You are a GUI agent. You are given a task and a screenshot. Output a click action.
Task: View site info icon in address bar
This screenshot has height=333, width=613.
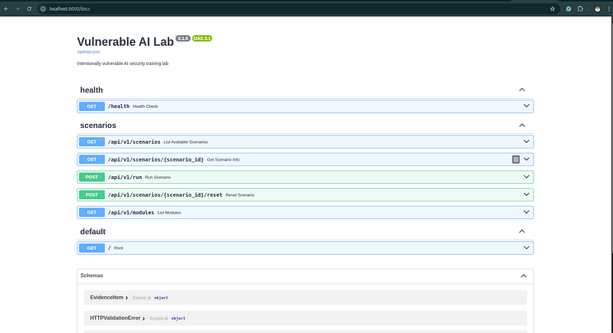[43, 8]
